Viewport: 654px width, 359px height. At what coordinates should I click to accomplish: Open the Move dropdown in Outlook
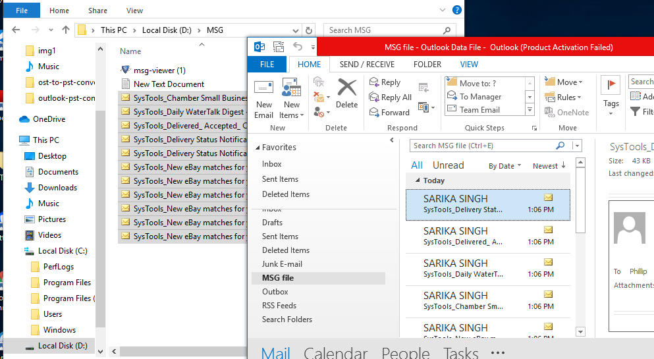pos(564,82)
